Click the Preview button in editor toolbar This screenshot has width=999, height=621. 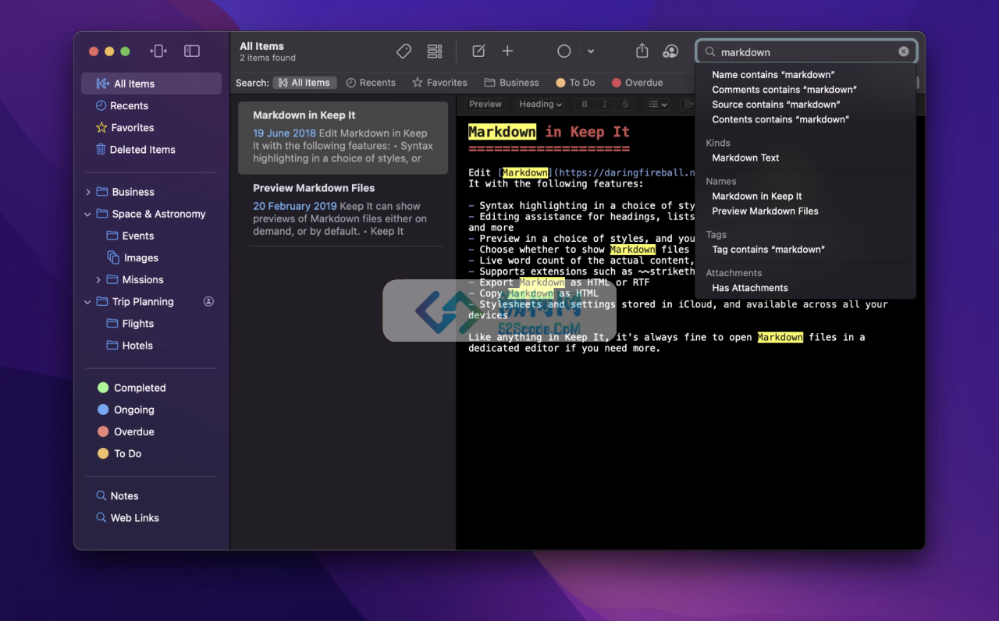[x=485, y=104]
